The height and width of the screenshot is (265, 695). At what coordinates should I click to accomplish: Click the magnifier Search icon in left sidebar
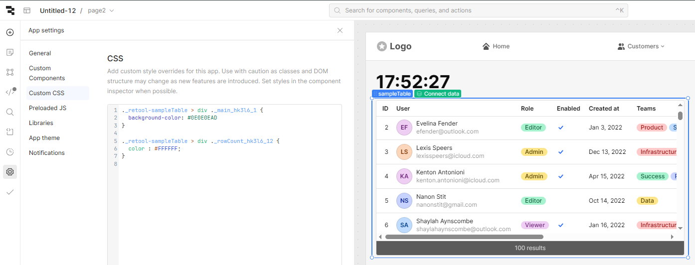[10, 112]
